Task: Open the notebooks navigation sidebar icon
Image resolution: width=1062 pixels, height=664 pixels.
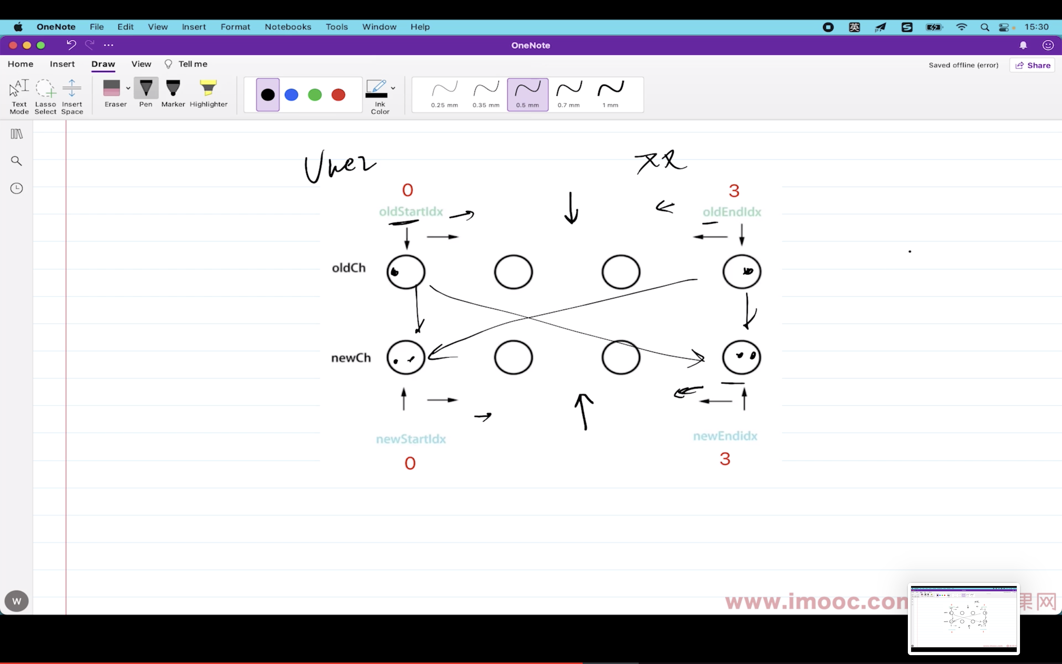Action: (17, 134)
